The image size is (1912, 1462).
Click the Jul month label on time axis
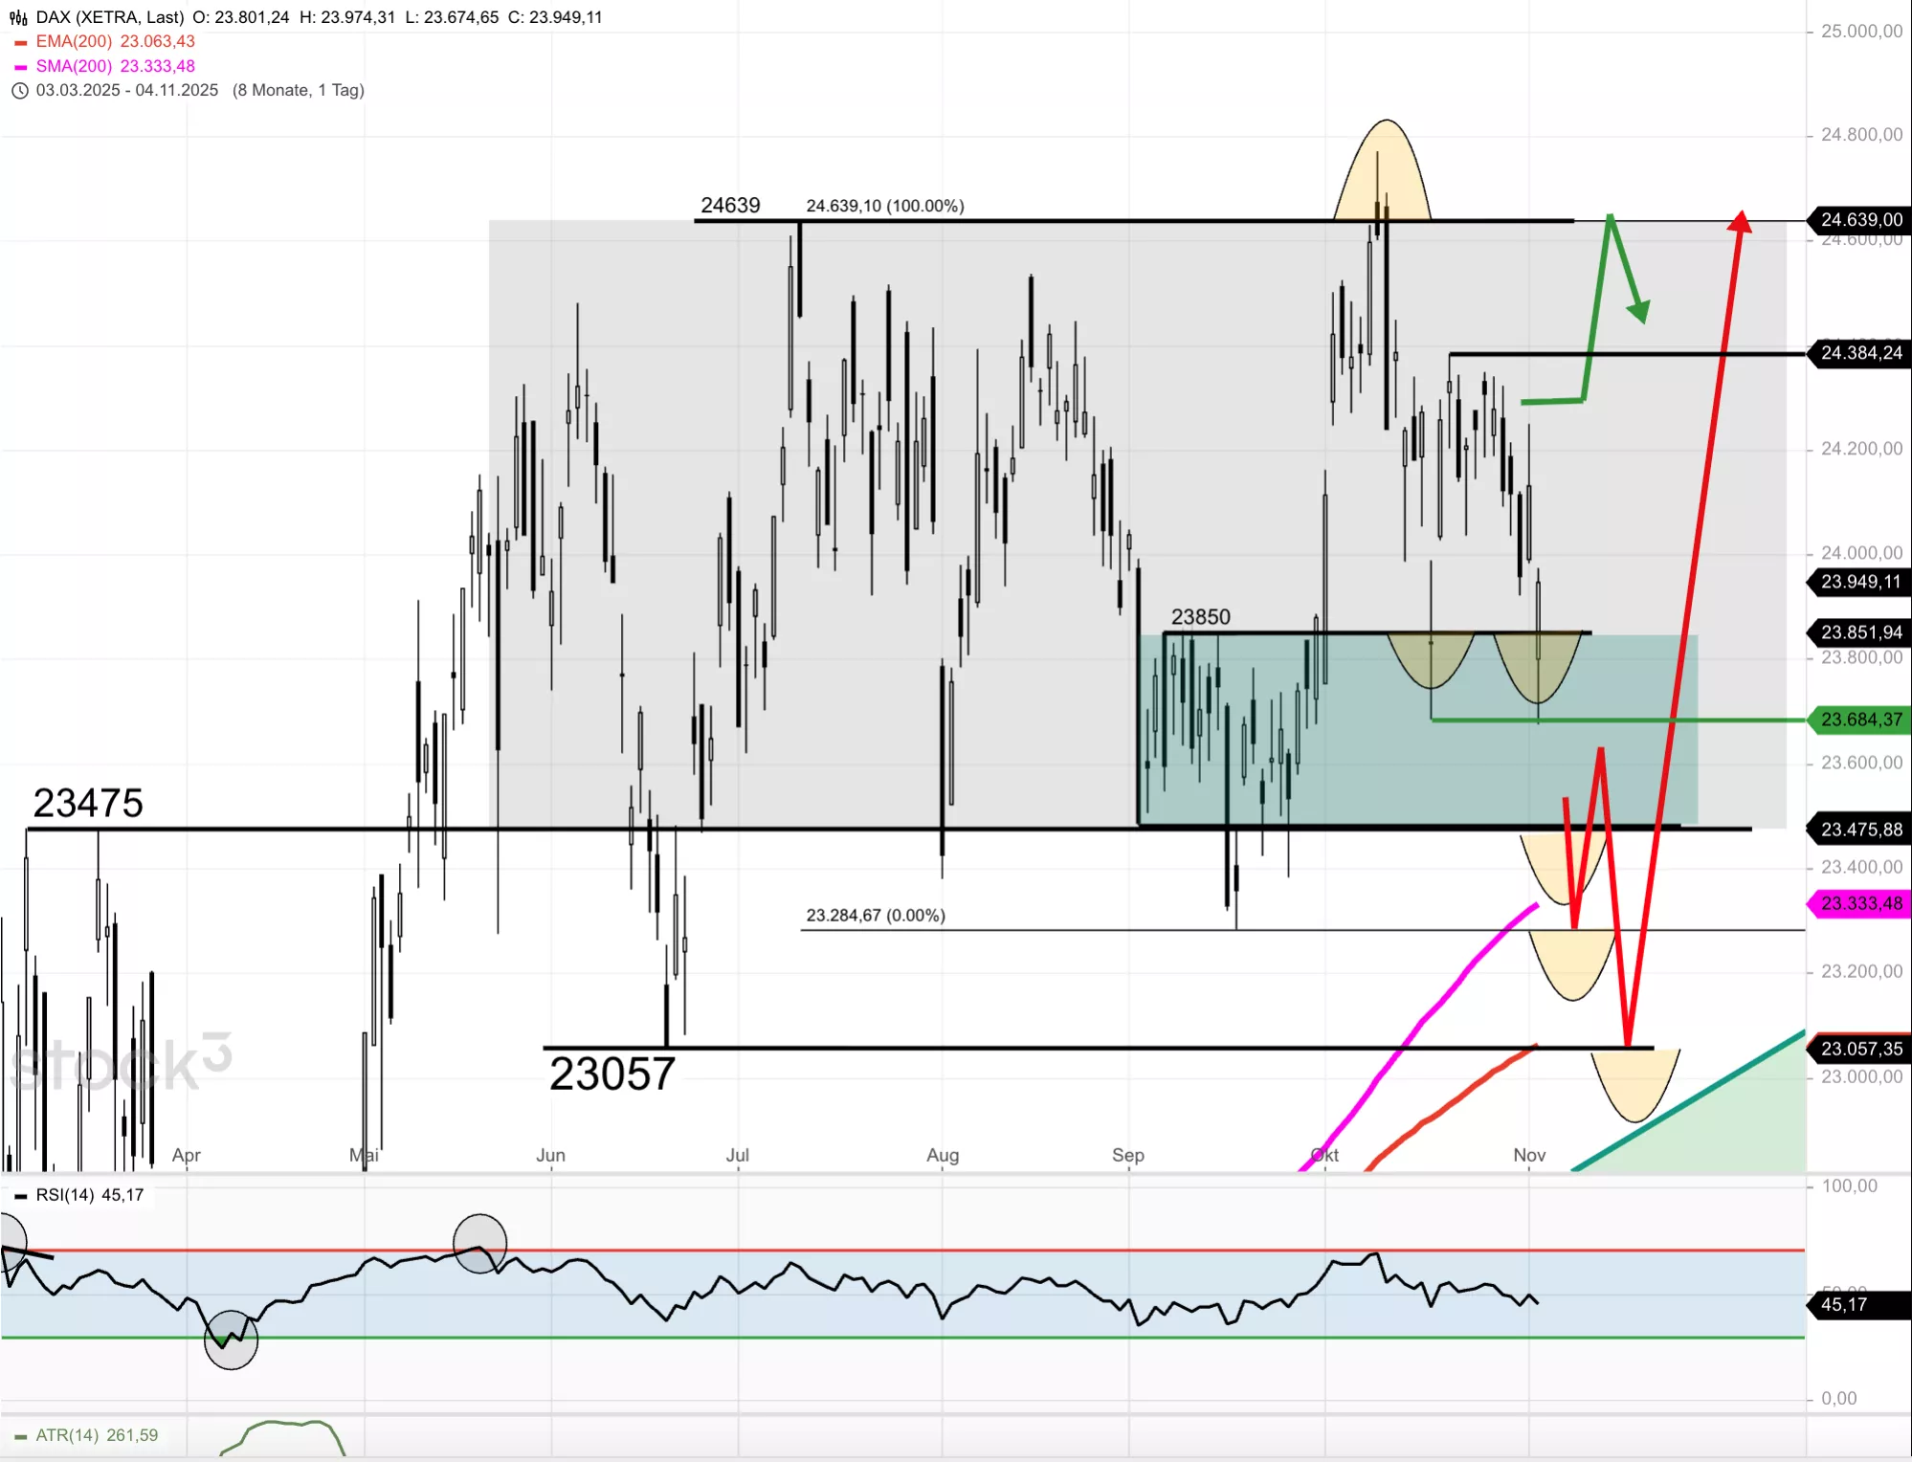[x=737, y=1155]
